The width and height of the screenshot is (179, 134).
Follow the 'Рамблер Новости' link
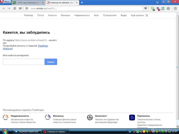pyautogui.click(x=43, y=46)
